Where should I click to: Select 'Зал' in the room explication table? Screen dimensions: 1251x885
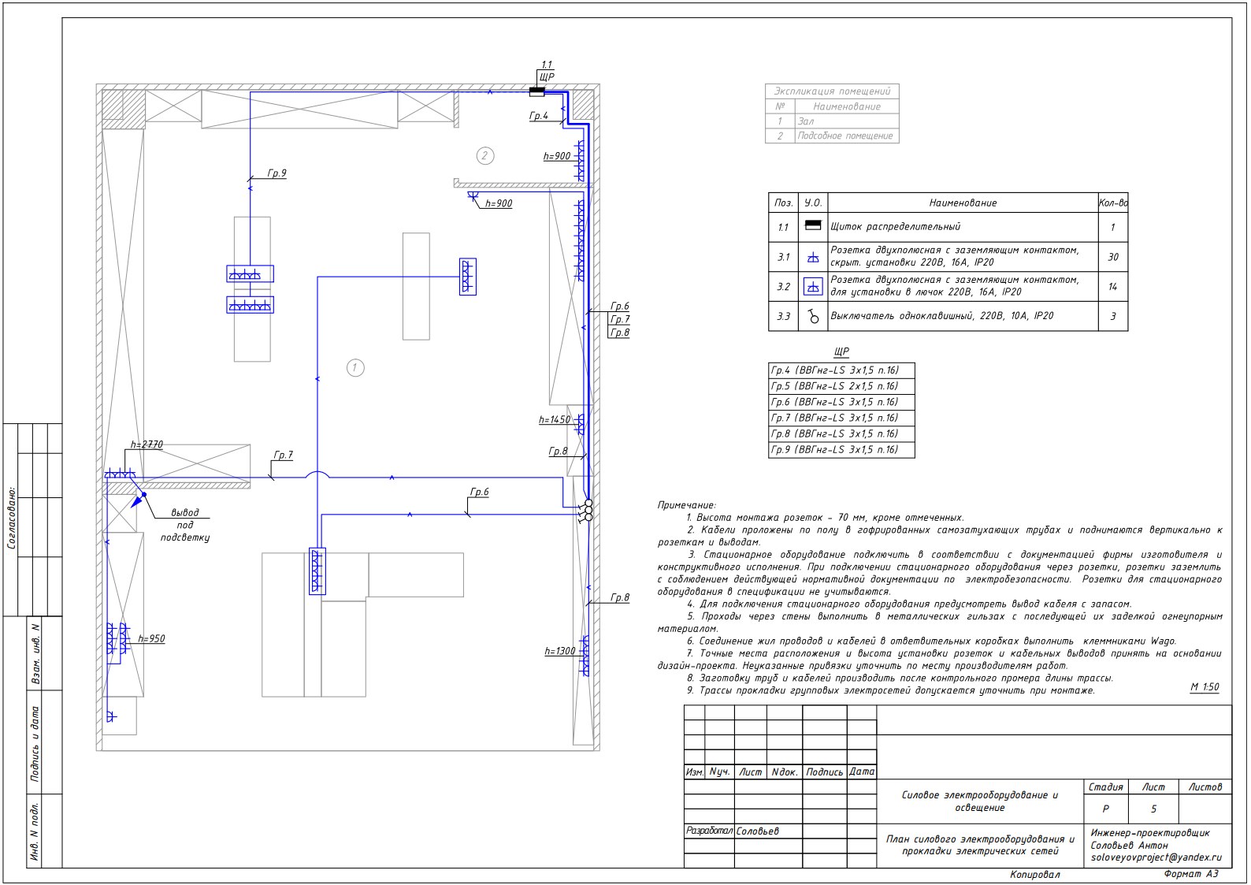pos(806,121)
